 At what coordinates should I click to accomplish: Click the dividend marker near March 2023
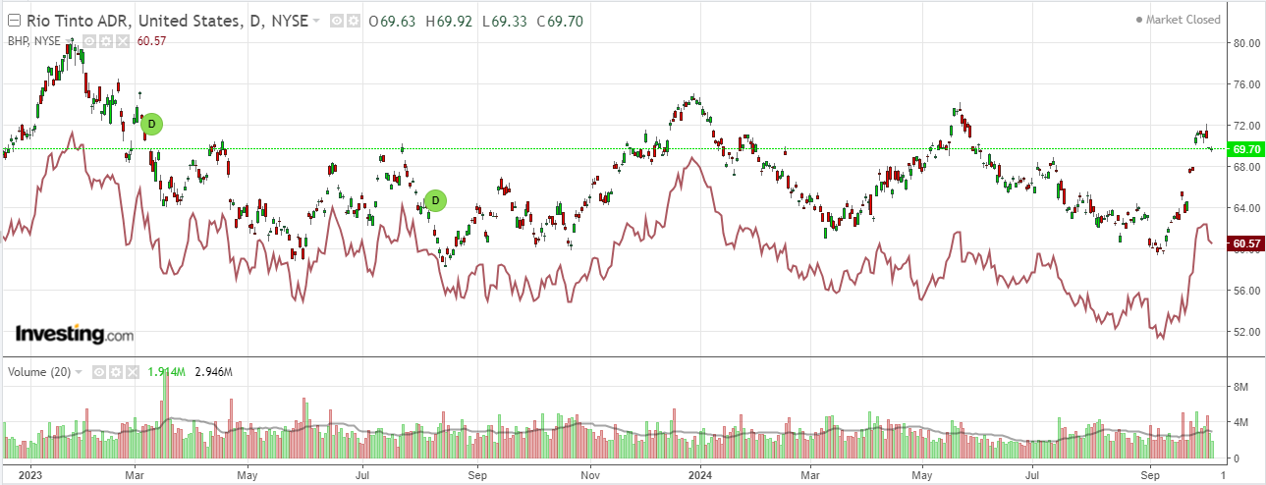(151, 124)
